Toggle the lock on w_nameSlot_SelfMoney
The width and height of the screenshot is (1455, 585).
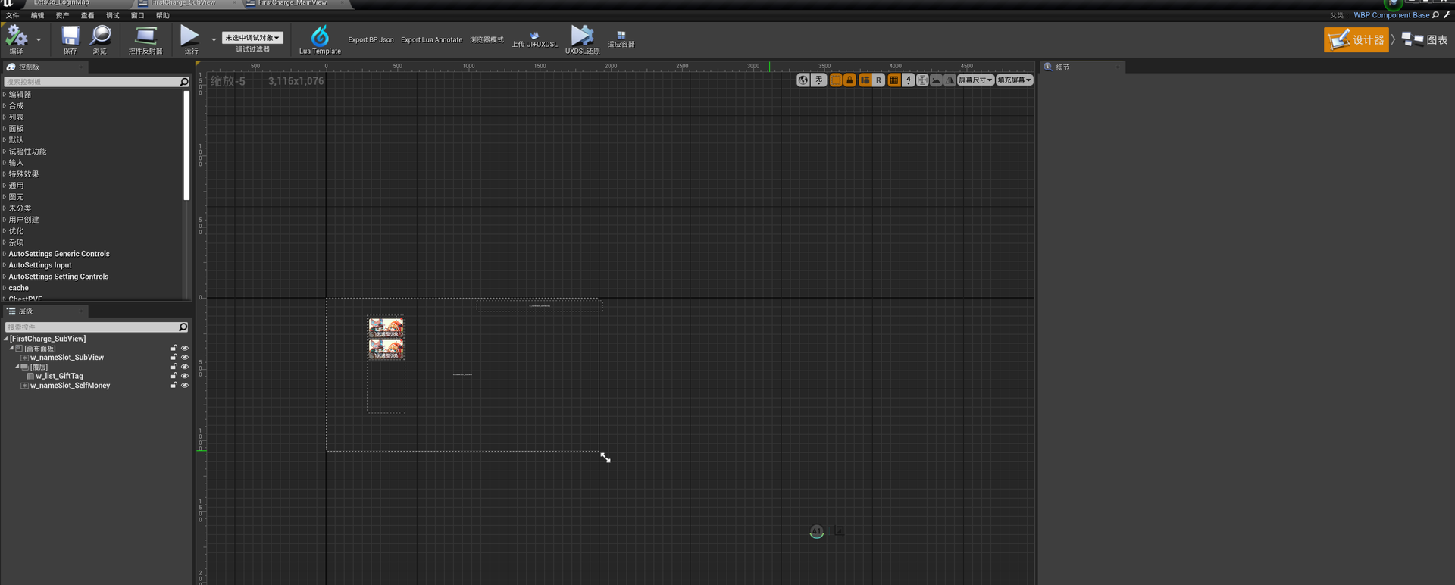coord(174,385)
